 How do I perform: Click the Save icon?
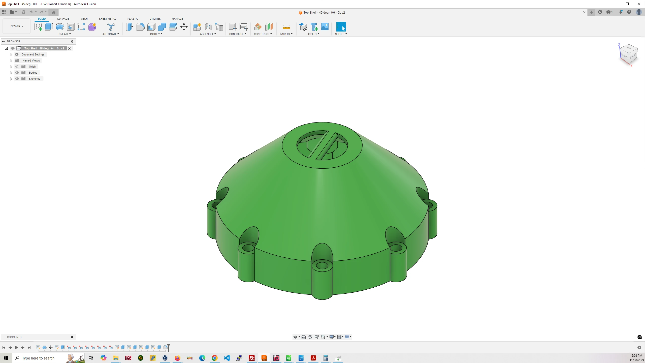(23, 12)
